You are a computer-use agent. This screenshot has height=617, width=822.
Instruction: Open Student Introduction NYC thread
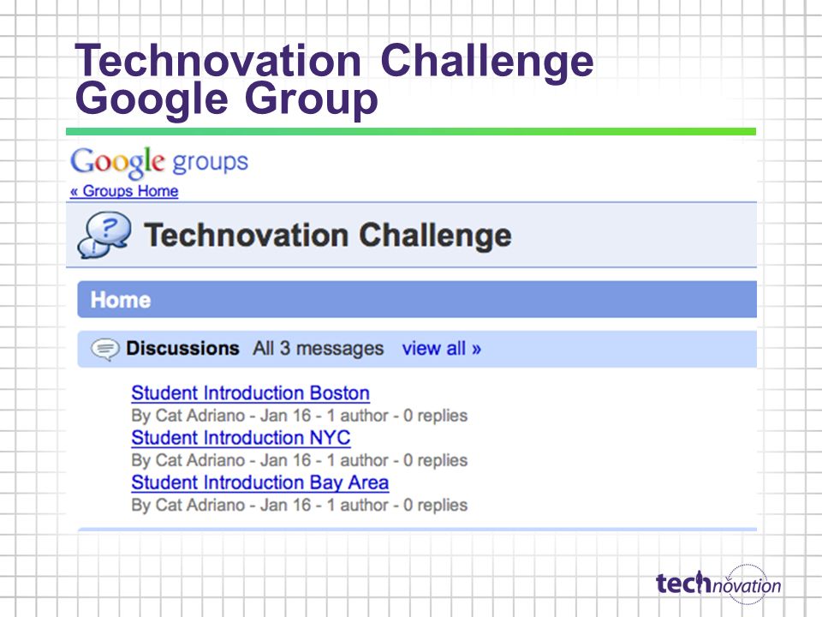coord(241,438)
